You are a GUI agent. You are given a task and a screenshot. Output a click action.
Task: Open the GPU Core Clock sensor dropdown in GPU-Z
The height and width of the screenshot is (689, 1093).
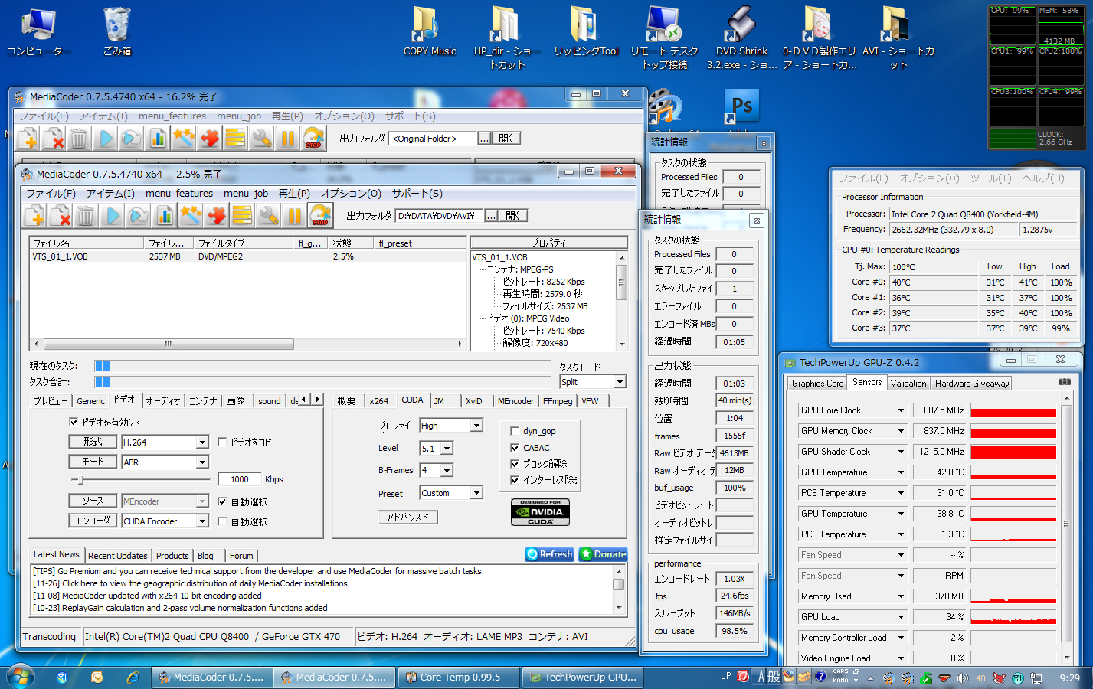pos(901,410)
